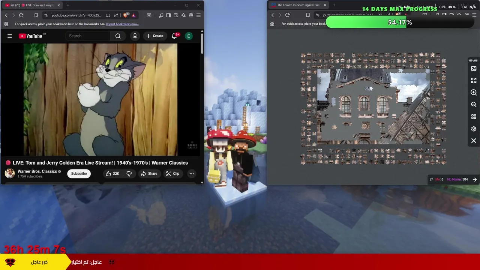Click the youtube.com address bar

(x=76, y=15)
